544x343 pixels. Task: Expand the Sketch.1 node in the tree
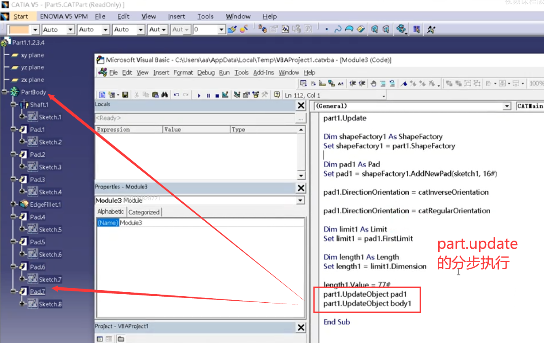23,117
